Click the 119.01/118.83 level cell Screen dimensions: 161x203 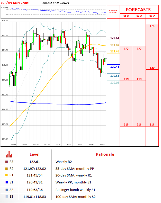[34, 197]
